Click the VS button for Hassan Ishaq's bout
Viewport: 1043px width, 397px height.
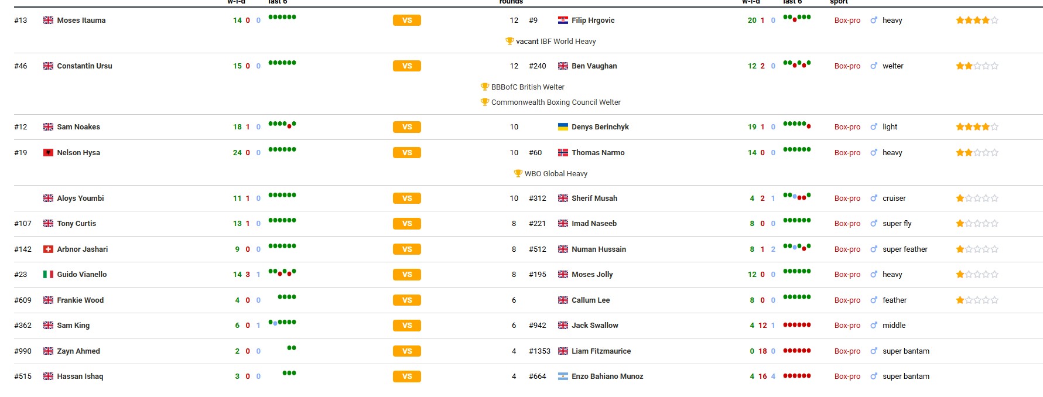pos(407,377)
